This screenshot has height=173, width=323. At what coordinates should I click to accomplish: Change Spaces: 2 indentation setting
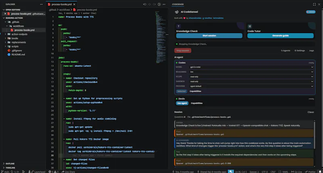tap(254, 172)
